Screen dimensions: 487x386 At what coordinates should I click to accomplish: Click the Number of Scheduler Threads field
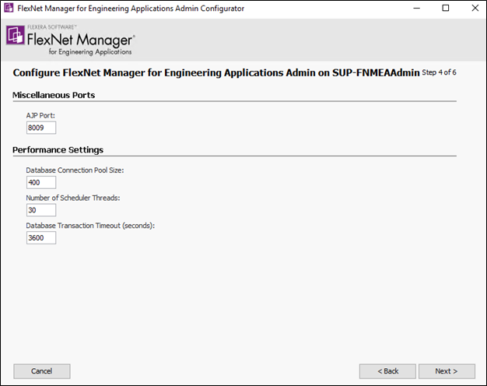pyautogui.click(x=41, y=210)
